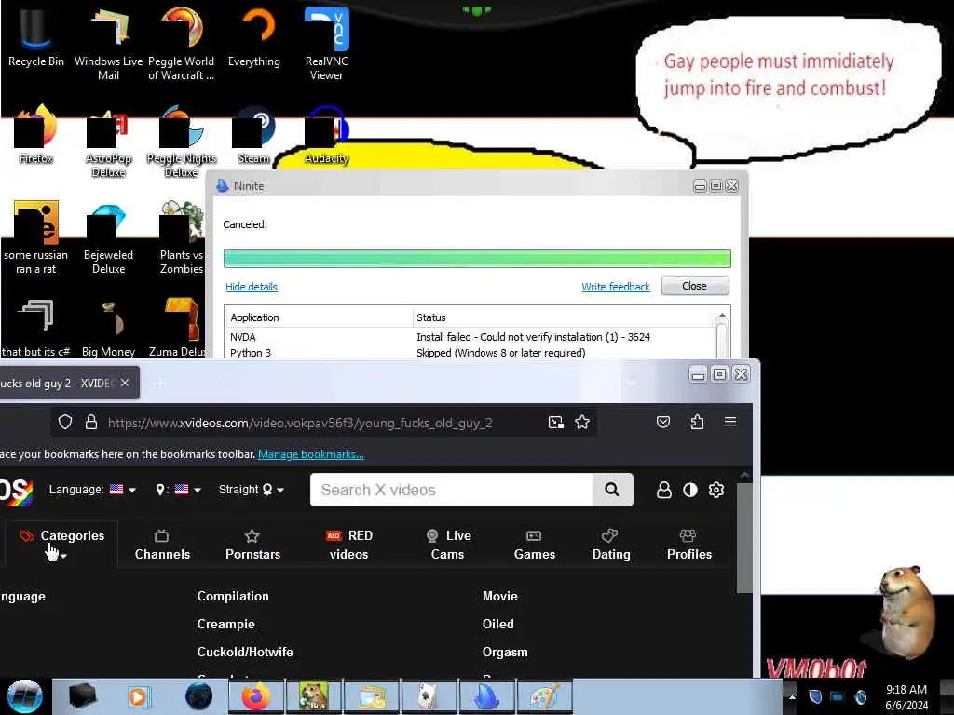Open the Windows Start orb
The height and width of the screenshot is (715, 954).
coord(24,696)
